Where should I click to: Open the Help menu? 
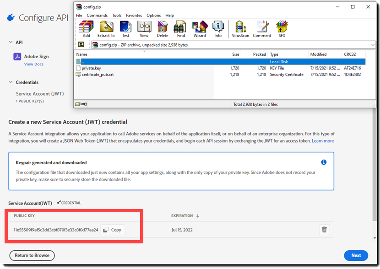(x=170, y=15)
